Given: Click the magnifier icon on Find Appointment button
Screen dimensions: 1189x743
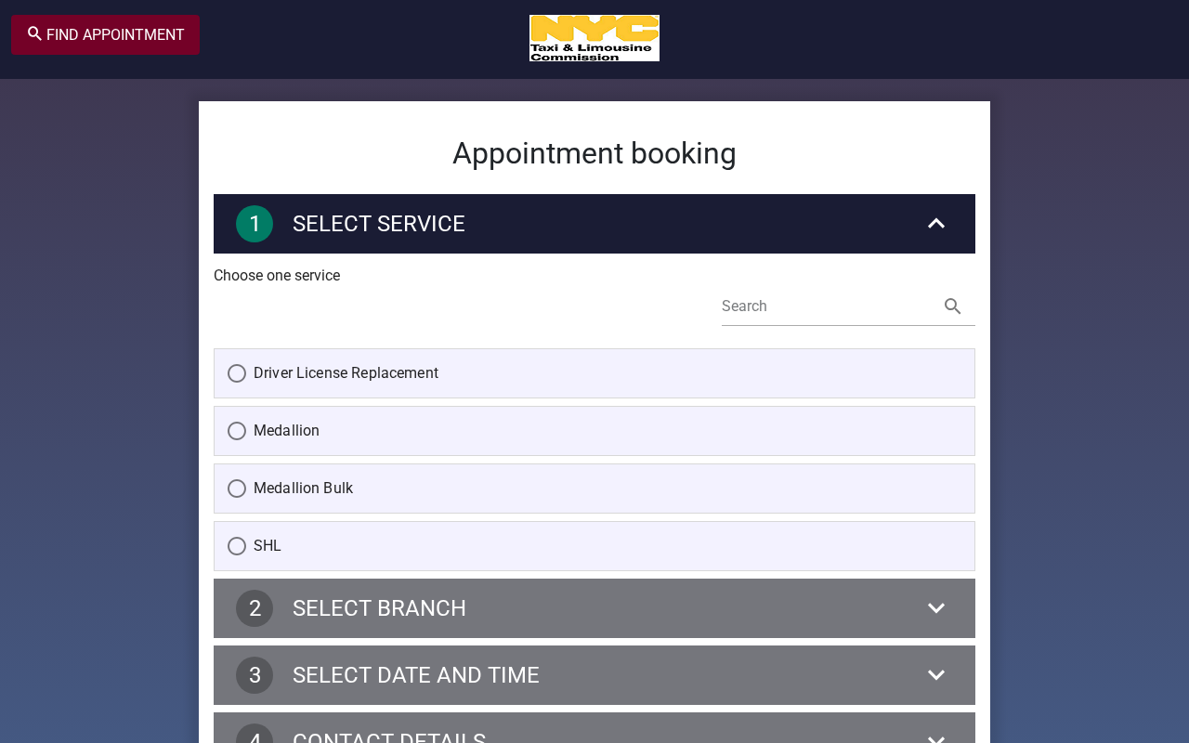Looking at the screenshot, I should (34, 34).
